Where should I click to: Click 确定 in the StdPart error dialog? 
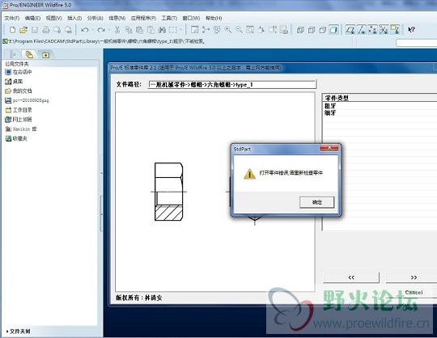[x=317, y=202]
